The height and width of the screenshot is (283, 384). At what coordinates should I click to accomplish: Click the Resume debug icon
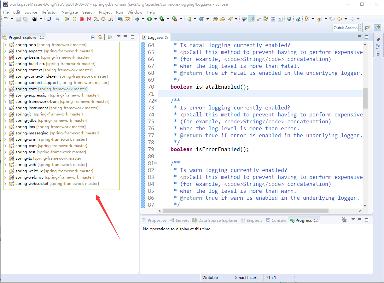coord(67,19)
